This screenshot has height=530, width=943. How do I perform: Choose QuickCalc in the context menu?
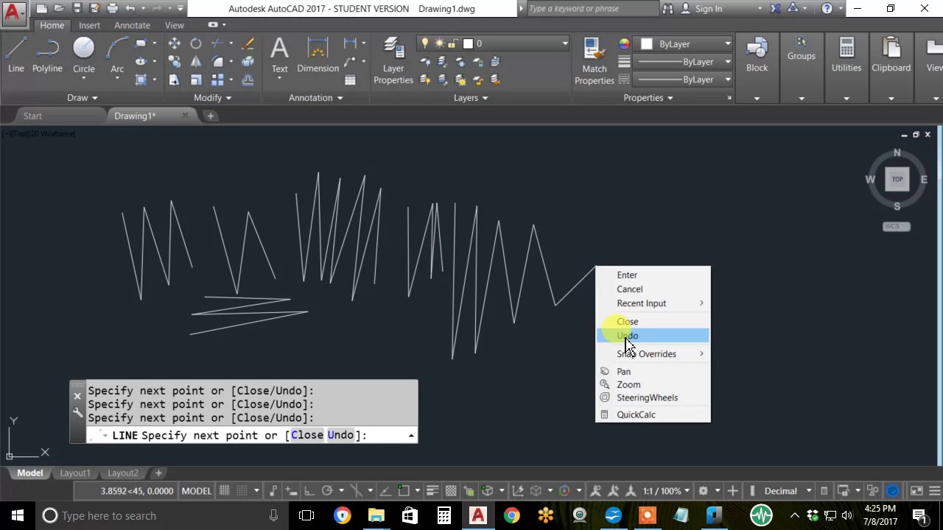653,414
